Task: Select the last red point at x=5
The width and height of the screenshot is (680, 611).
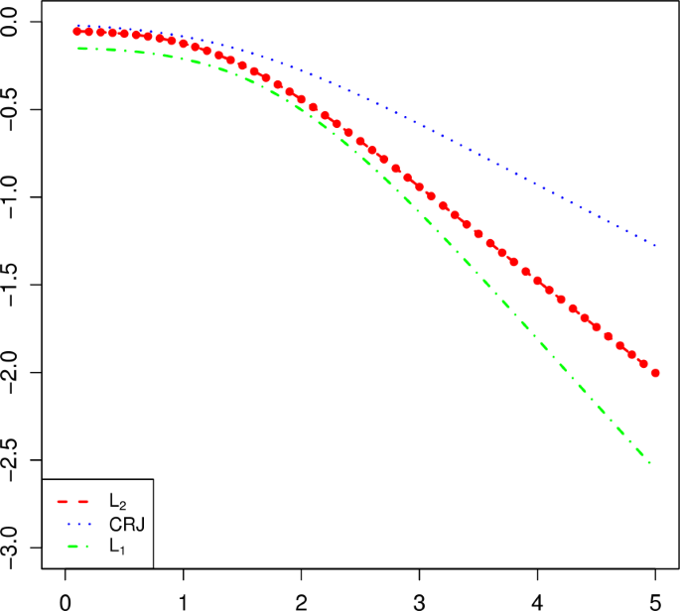Action: (x=655, y=373)
